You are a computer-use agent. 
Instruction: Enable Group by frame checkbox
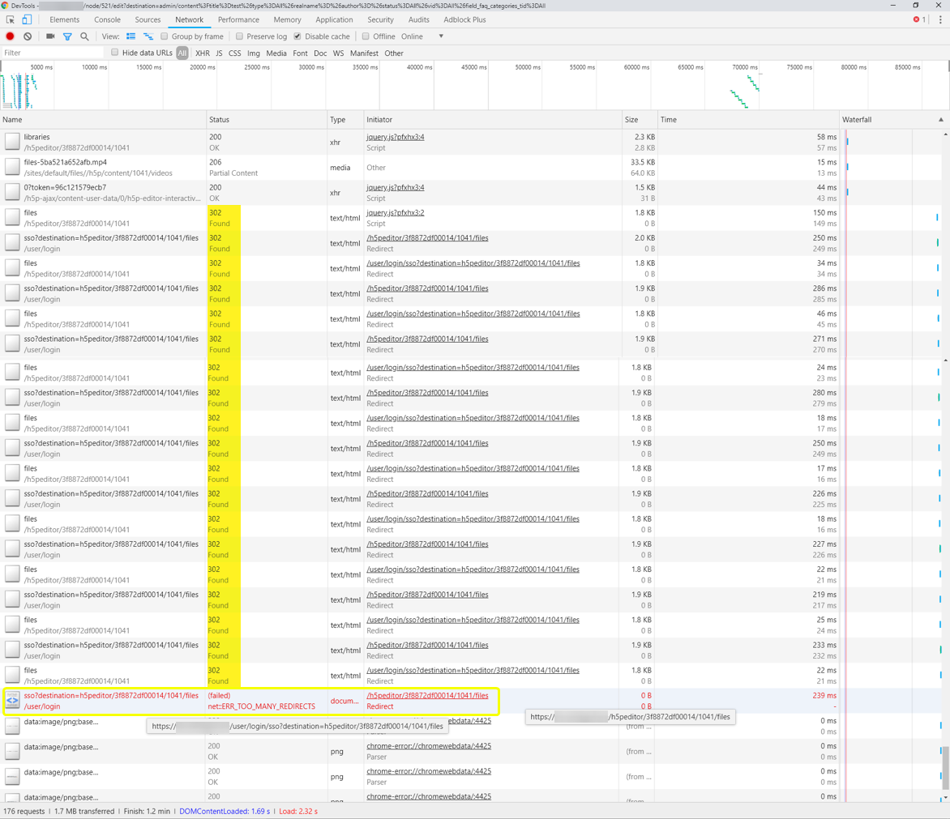point(164,36)
